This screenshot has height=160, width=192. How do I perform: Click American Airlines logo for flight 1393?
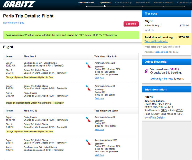(x=88, y=142)
